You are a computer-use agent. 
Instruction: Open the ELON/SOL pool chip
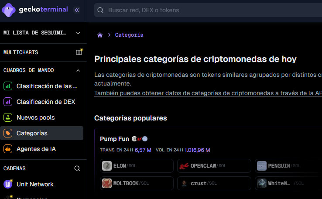pos(137,166)
